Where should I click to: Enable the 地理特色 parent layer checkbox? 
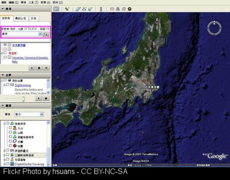click(8, 123)
